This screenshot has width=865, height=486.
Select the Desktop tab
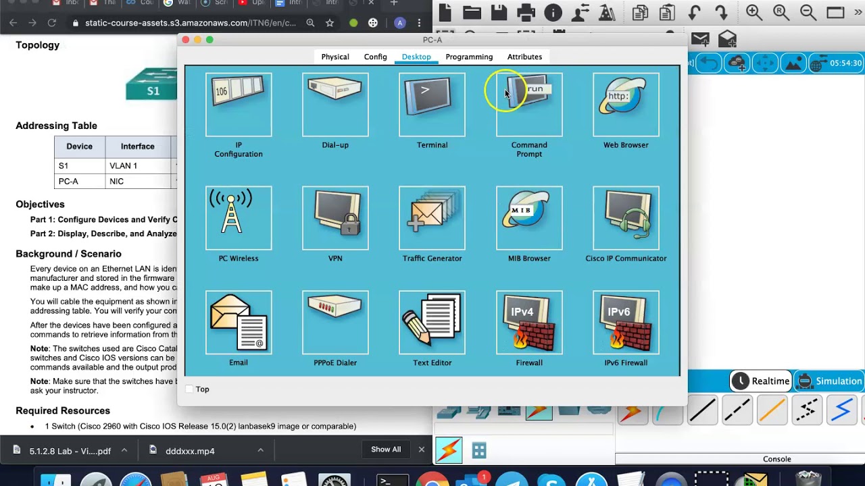[x=416, y=57]
